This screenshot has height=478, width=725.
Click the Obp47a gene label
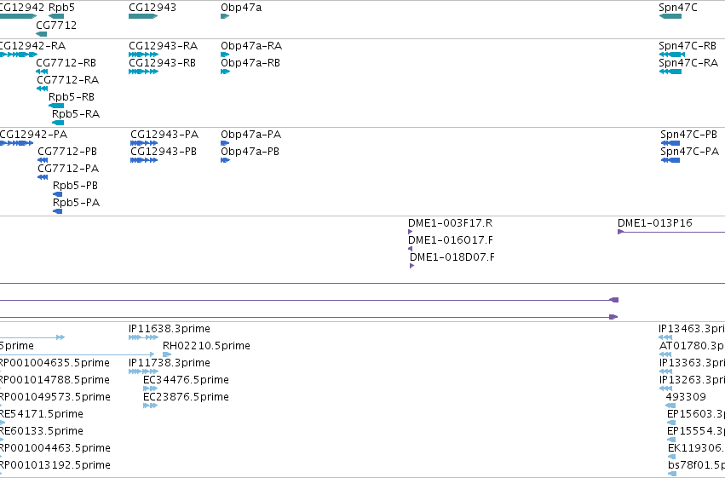(x=241, y=8)
